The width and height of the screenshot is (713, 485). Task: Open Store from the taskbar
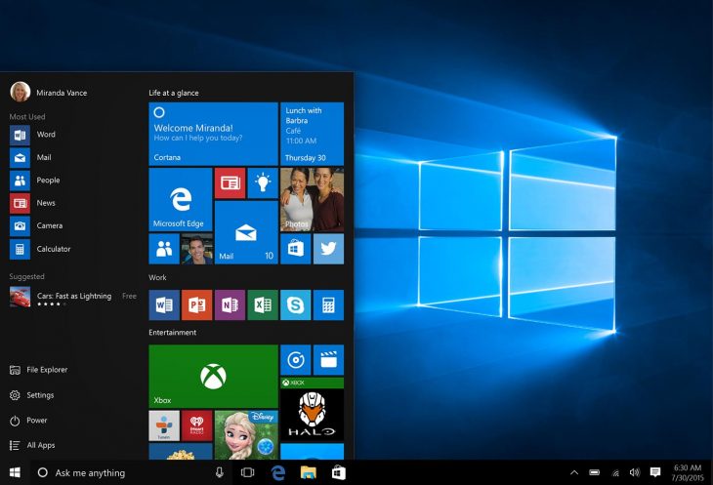pyautogui.click(x=339, y=472)
